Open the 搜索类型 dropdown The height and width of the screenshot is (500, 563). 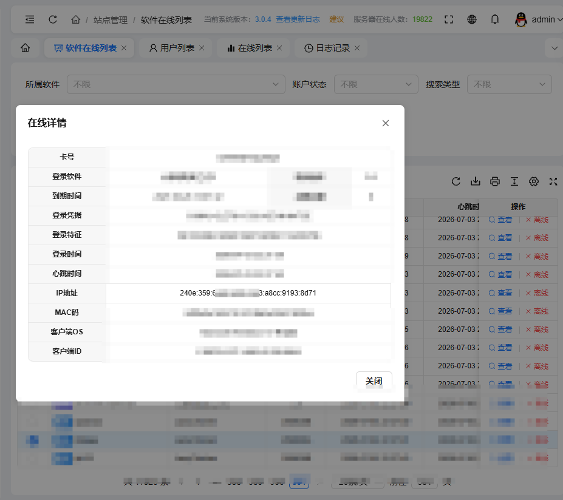pos(509,84)
